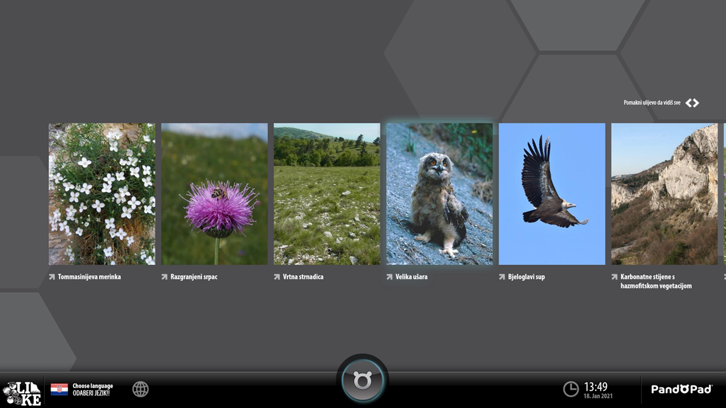Click arrow icon beside Bjeloglavi sup
This screenshot has height=408, width=726.
coord(502,277)
